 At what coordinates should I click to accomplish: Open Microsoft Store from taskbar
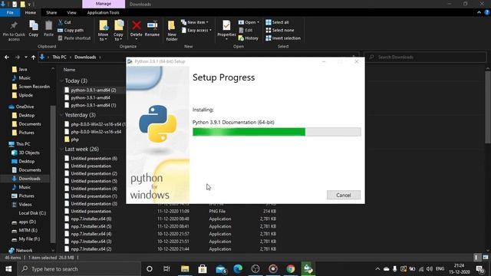(203, 269)
